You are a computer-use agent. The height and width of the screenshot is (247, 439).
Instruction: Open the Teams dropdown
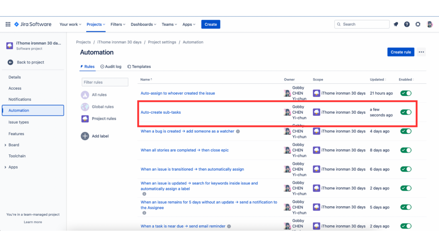[169, 24]
